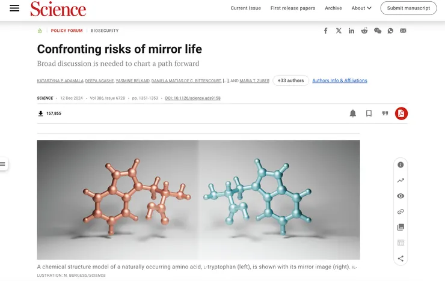Click Vol 386, Issue 6728 text

(107, 98)
